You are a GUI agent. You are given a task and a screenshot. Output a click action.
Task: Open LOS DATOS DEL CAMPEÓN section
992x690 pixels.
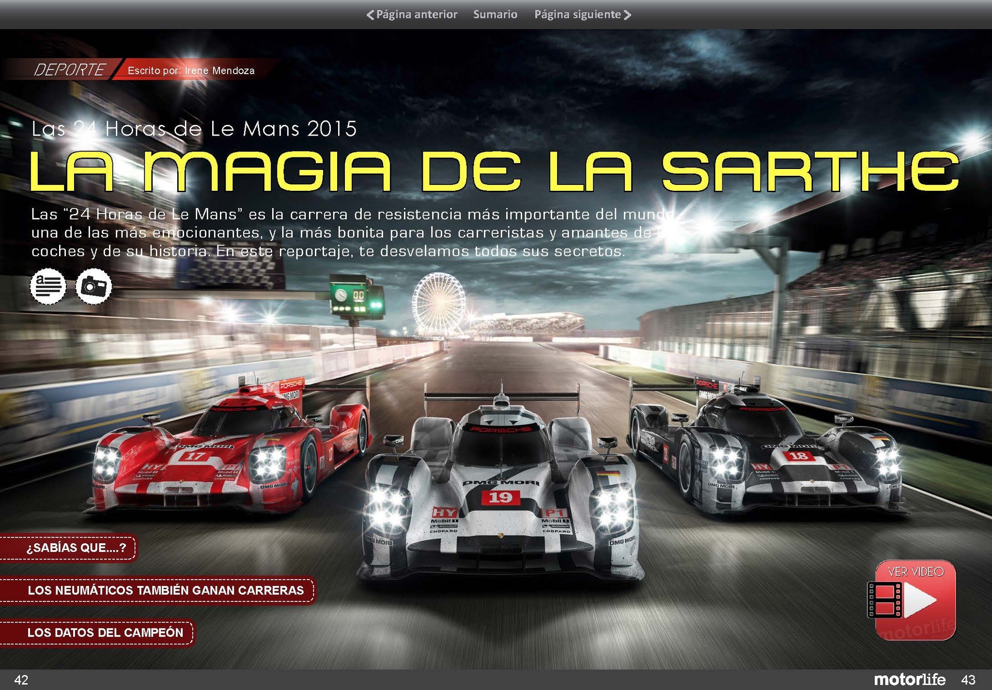tap(97, 632)
